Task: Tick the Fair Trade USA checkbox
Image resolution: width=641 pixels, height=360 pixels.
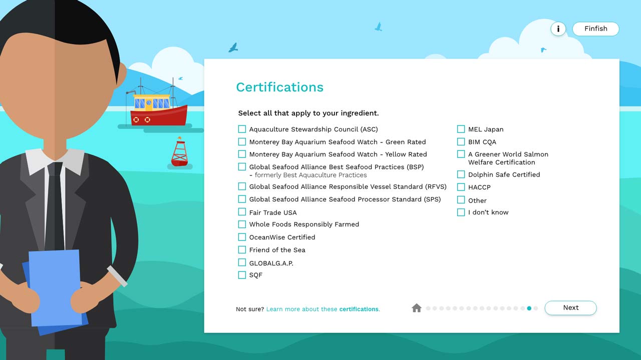Action: tap(242, 212)
